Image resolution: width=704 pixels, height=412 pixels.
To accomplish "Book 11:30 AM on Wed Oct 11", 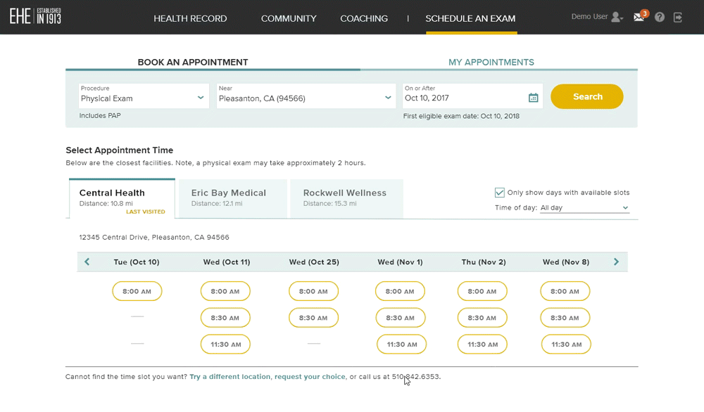I will (225, 345).
